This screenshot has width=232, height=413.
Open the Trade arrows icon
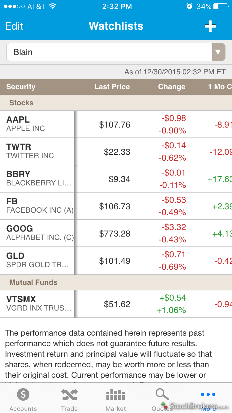pyautogui.click(x=69, y=395)
